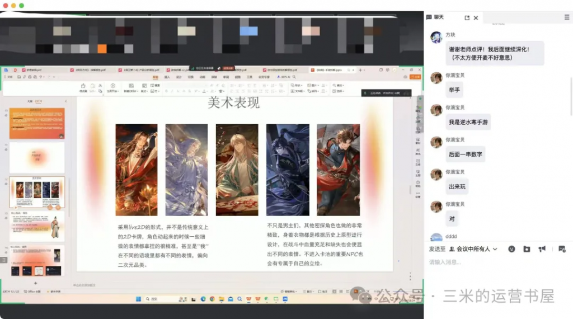
Task: Click the chat image/screenshot icon at far right
Action: tap(562, 248)
